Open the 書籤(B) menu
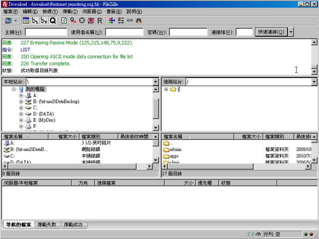Viewport: 319px width, 239px height. (114, 11)
